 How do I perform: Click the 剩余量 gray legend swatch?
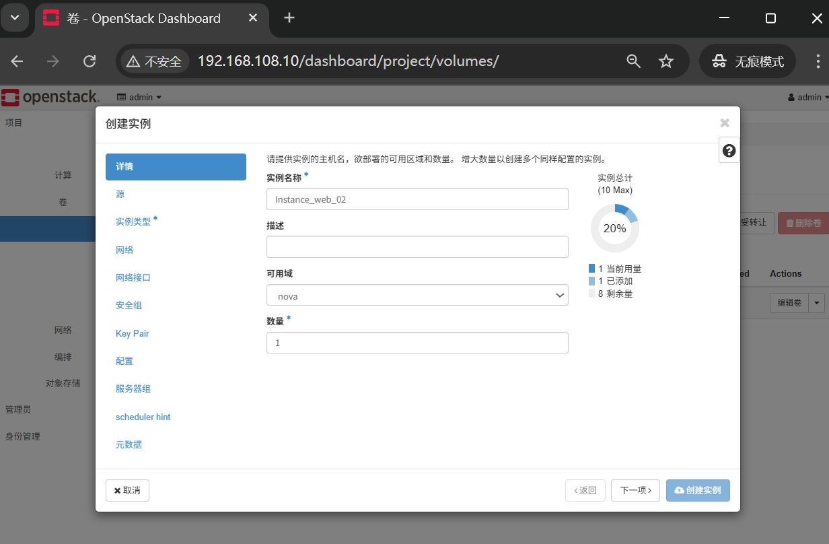591,294
